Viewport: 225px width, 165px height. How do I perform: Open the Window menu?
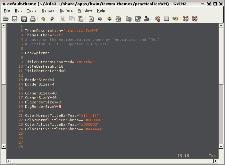click(85, 11)
